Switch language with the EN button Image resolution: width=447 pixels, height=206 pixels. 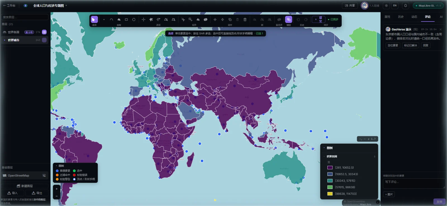pyautogui.click(x=395, y=6)
